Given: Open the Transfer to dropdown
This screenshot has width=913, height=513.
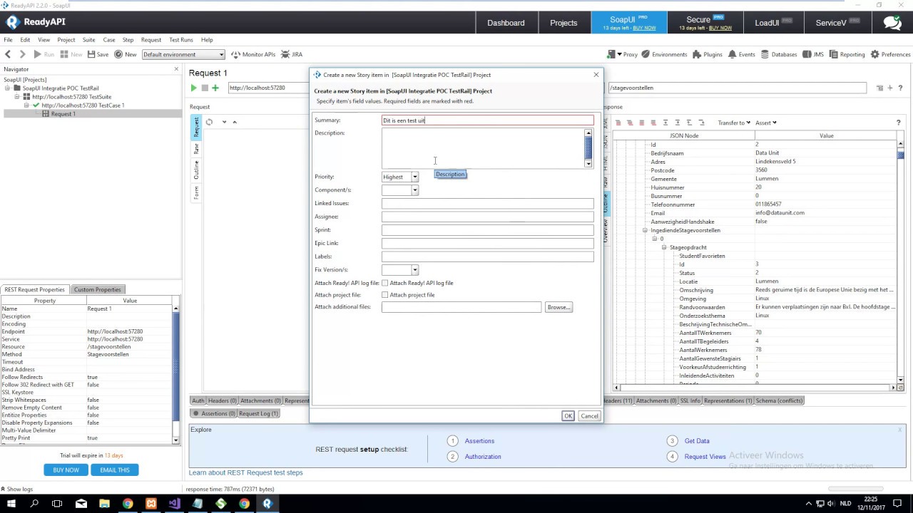Looking at the screenshot, I should coord(734,123).
